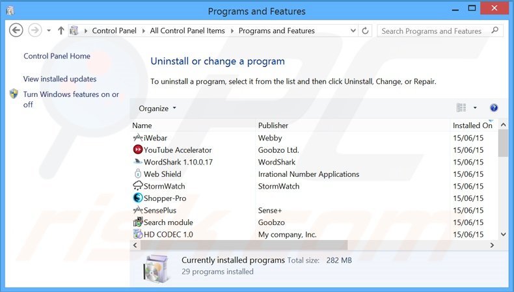Select the YouTube Accelerator entry
The image size is (514, 292).
[x=178, y=150]
